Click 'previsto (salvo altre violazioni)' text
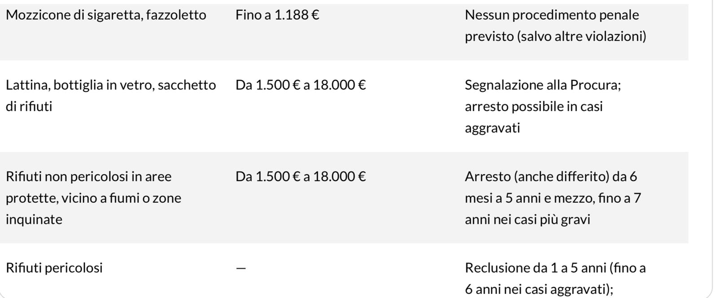Screen dimensions: 718x298 tap(556, 36)
